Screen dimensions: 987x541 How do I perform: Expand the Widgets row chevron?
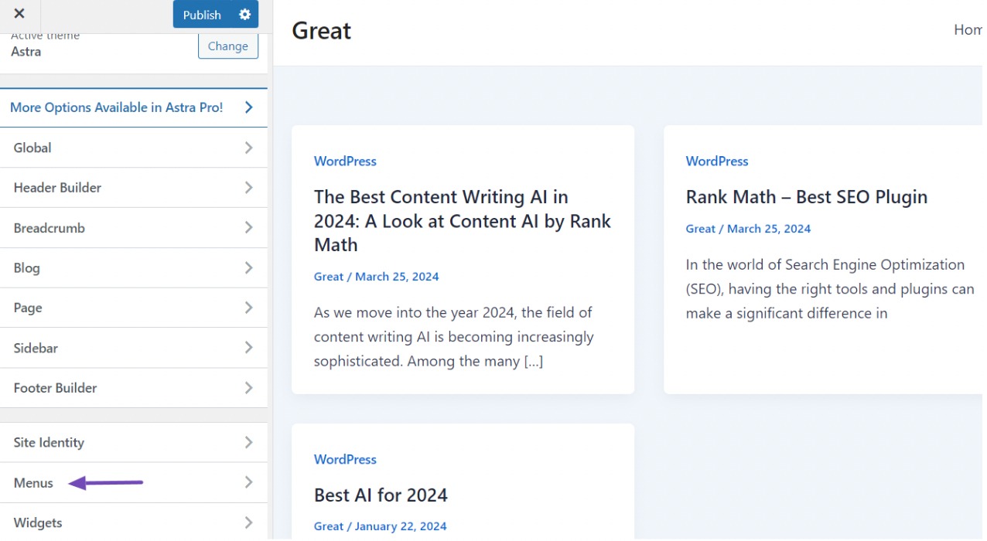tap(249, 522)
